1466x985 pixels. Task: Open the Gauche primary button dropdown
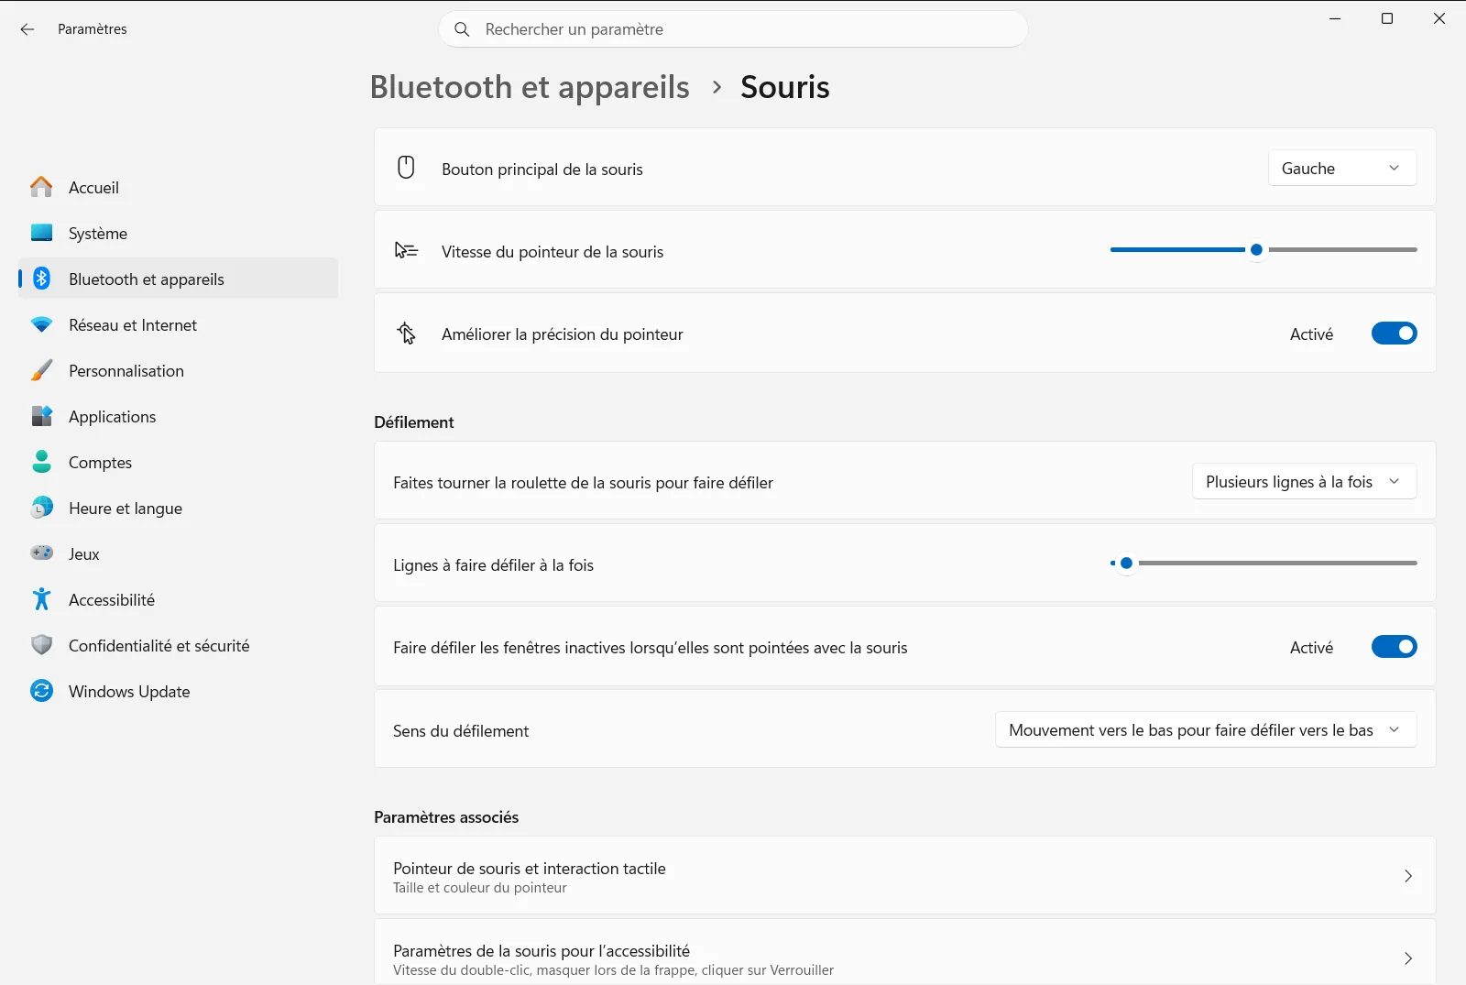click(x=1342, y=168)
